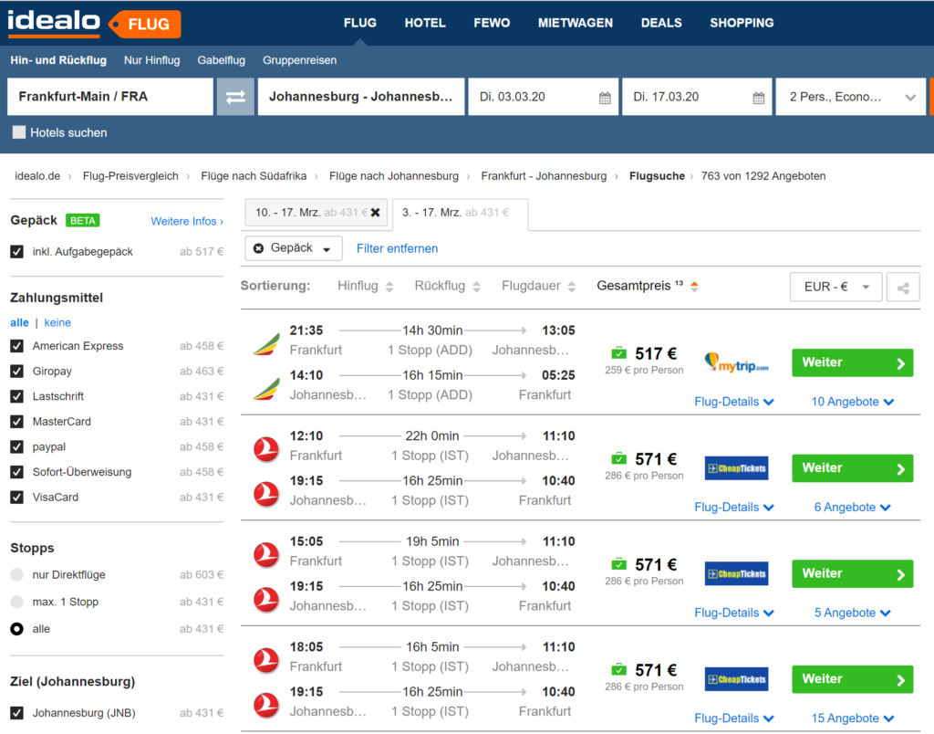The height and width of the screenshot is (734, 934).
Task: Open the DEALS navigation item
Action: point(661,23)
